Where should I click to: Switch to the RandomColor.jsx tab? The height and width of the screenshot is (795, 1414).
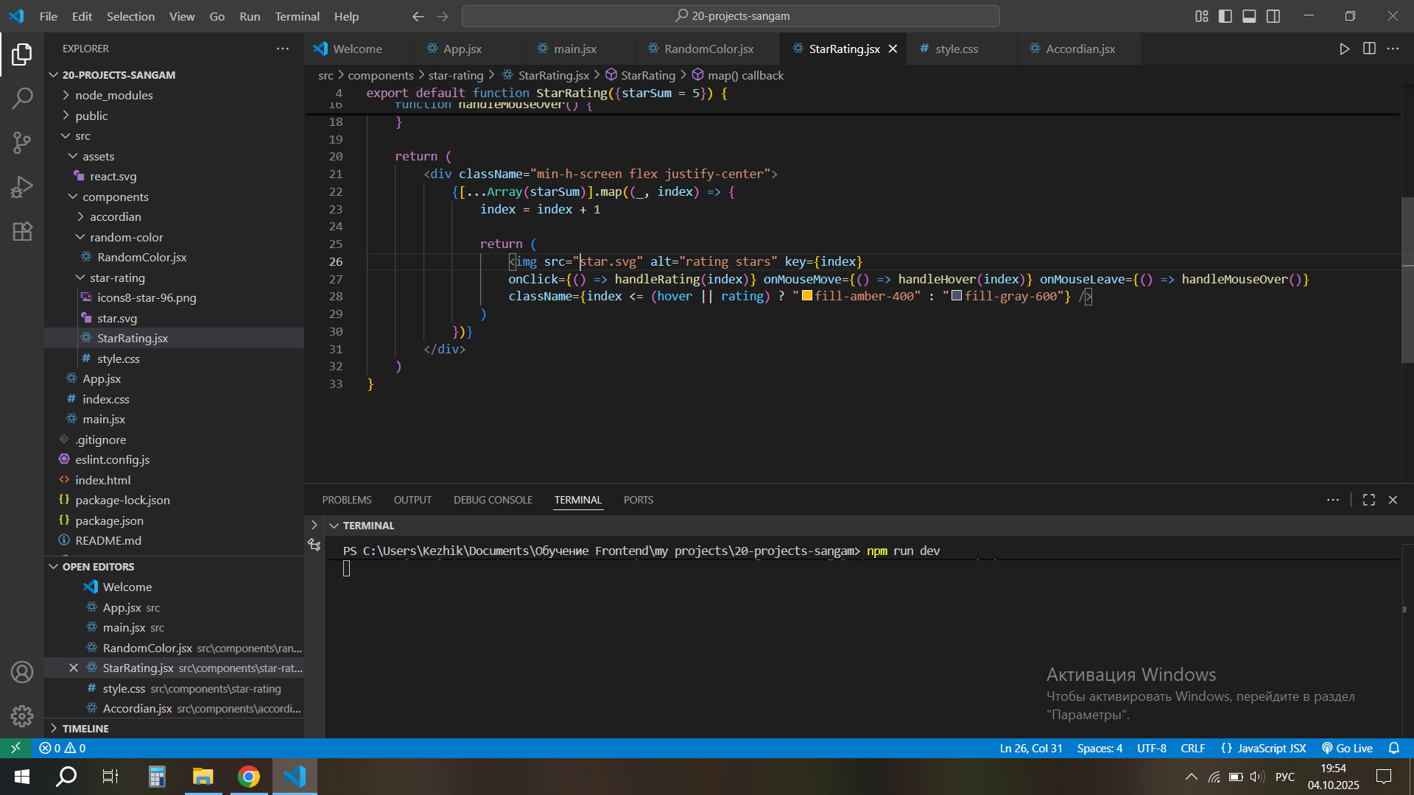click(708, 49)
